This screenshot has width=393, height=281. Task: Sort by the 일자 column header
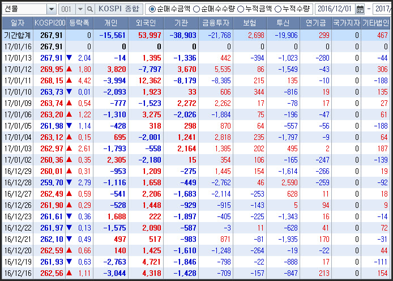(18, 23)
